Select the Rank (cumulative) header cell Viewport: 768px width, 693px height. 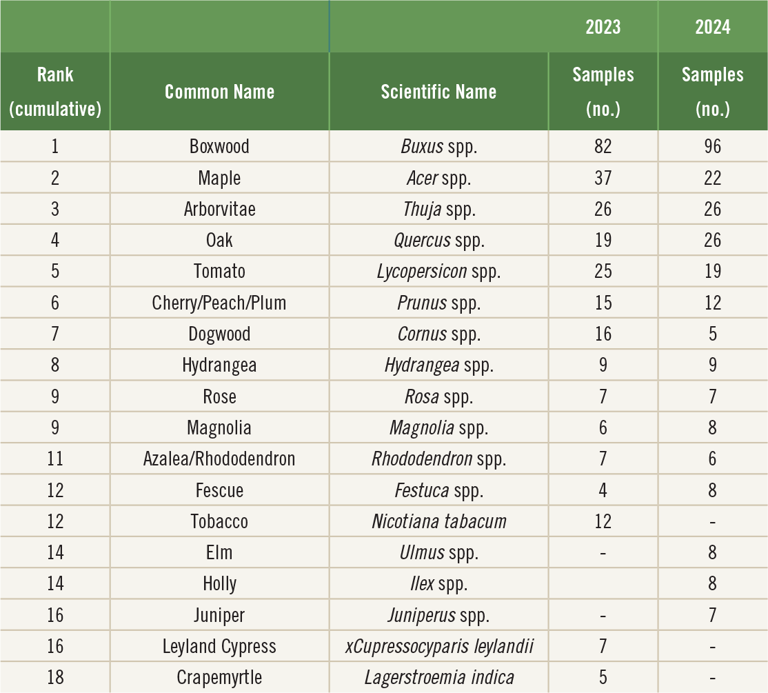coord(55,92)
